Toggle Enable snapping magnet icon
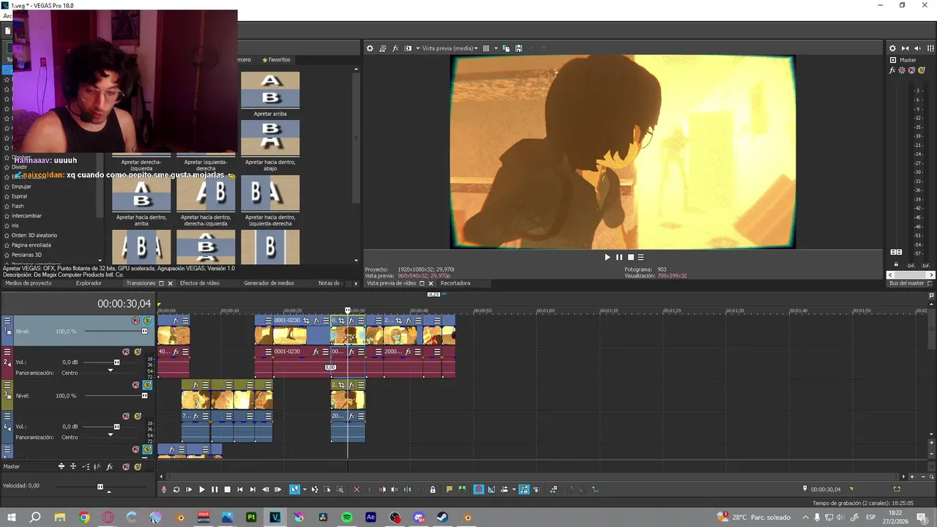937x527 pixels. pyautogui.click(x=479, y=490)
